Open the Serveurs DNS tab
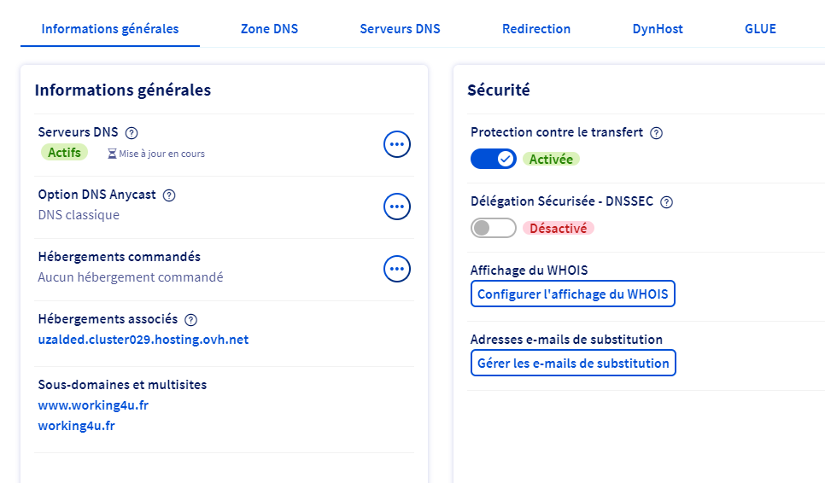The image size is (825, 483). (x=400, y=29)
